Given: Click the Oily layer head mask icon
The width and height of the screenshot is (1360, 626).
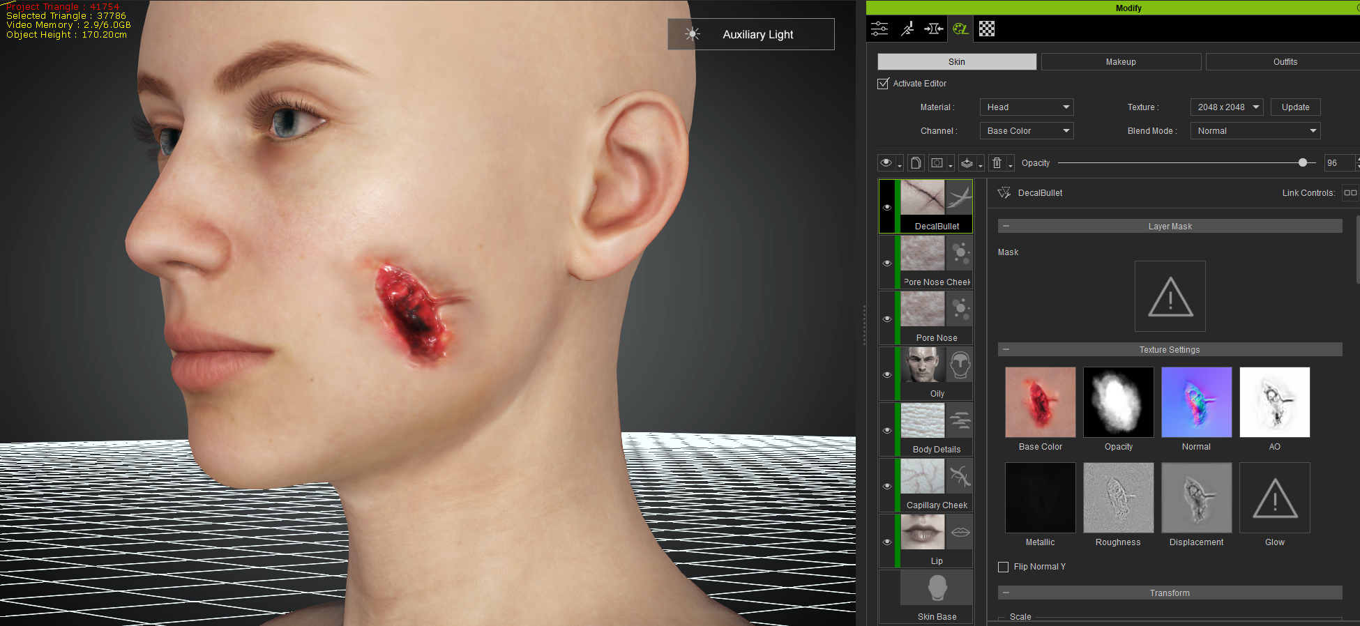Looking at the screenshot, I should [959, 365].
